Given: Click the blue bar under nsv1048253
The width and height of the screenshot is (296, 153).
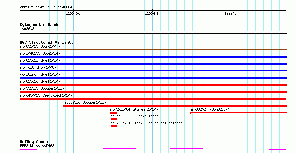Looking at the screenshot, I should [x=153, y=57].
